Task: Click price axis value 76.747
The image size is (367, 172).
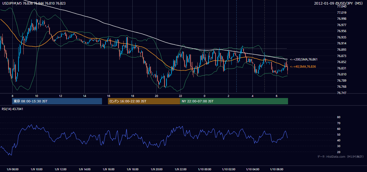Action: tap(342, 93)
